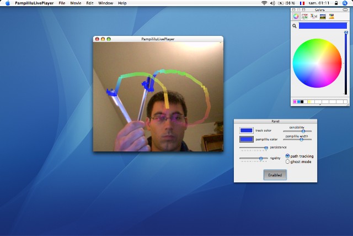The height and width of the screenshot is (236, 353).
Task: Open the Window menu
Action: (105, 3)
